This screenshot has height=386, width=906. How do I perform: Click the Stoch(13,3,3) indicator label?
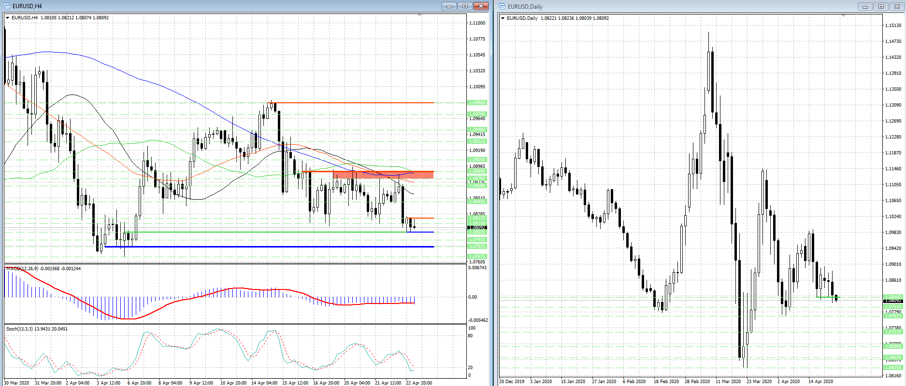click(20, 329)
